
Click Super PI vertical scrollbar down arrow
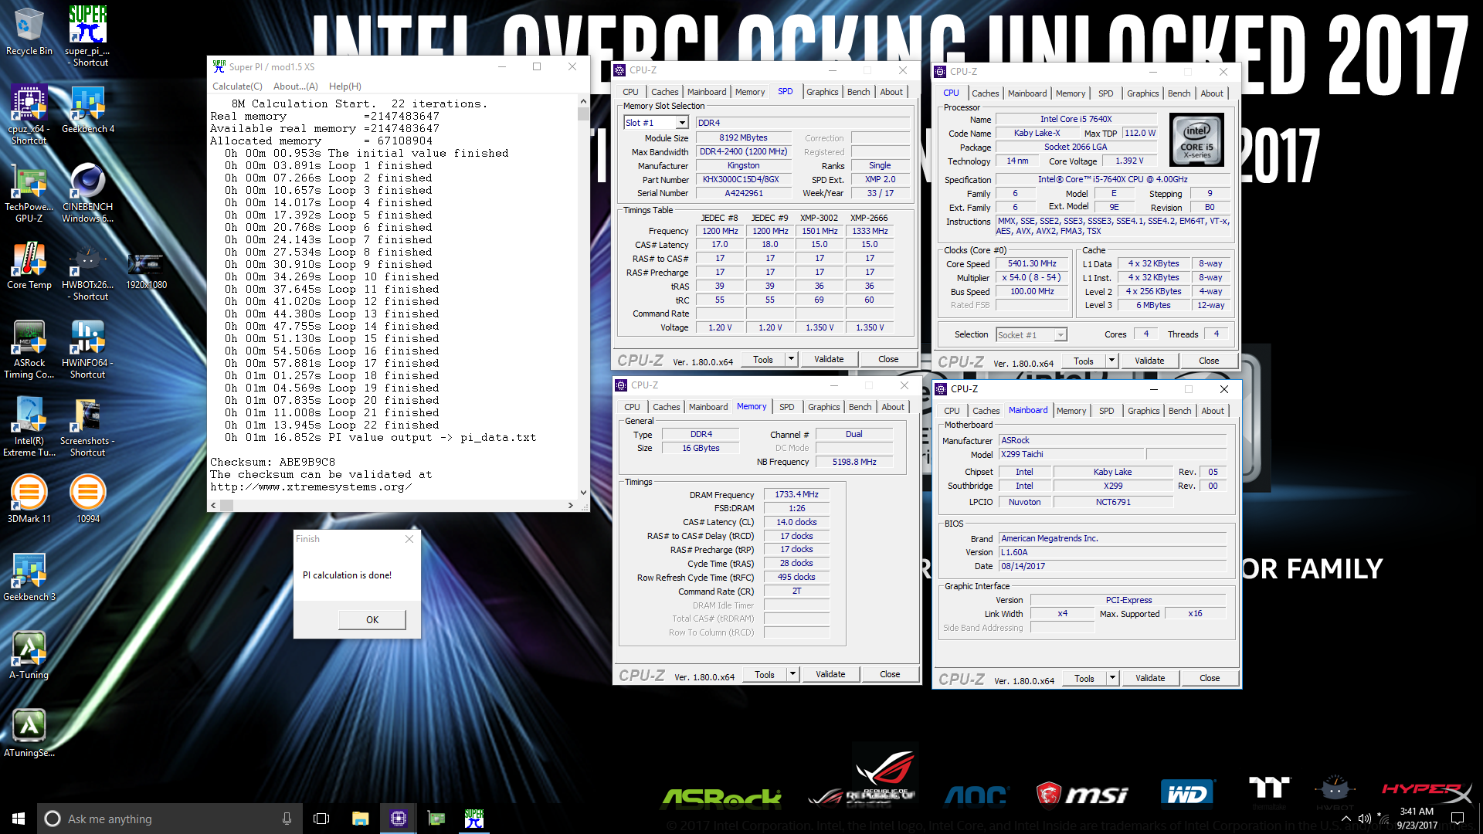point(583,492)
